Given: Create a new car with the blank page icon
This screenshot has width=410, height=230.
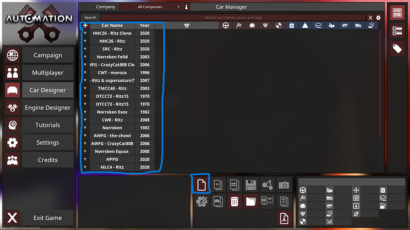Looking at the screenshot, I should pyautogui.click(x=201, y=185).
